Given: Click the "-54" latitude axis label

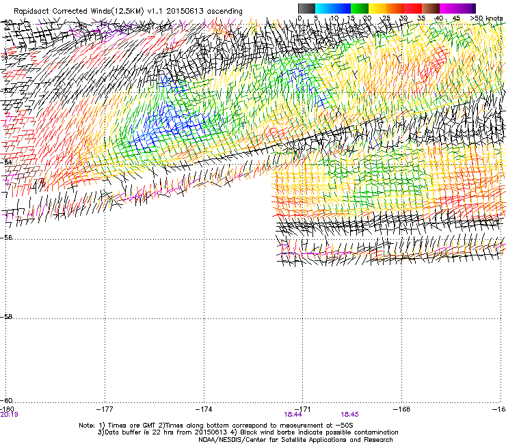Looking at the screenshot, I should [6, 162].
